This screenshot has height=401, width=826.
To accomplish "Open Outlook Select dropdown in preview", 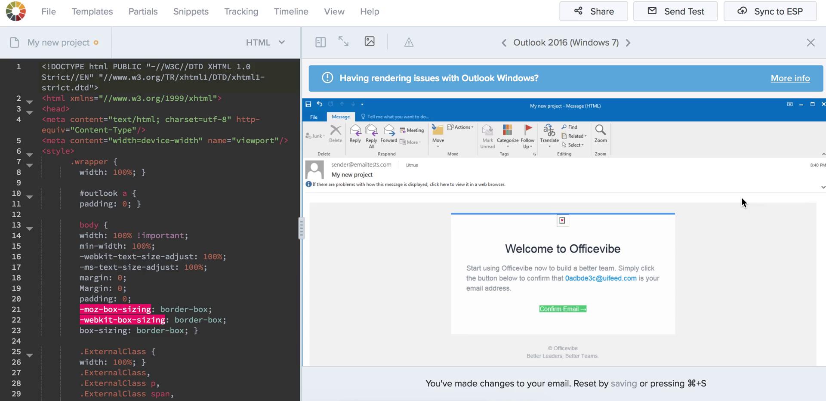I will [573, 145].
